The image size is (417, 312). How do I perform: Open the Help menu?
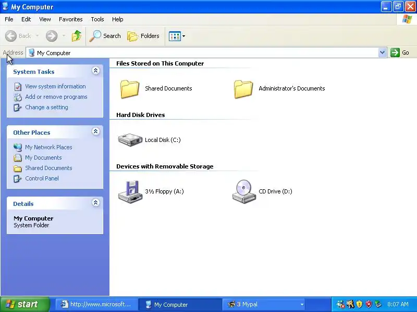click(118, 19)
